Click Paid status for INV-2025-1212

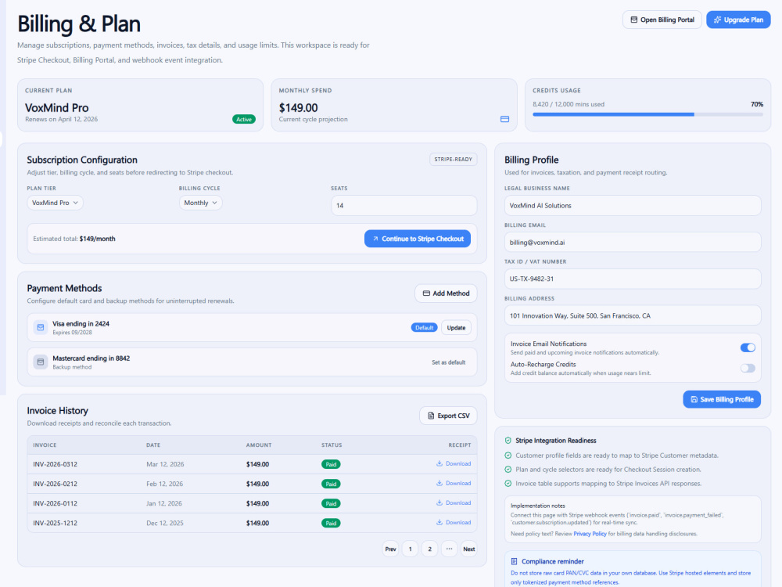(331, 523)
